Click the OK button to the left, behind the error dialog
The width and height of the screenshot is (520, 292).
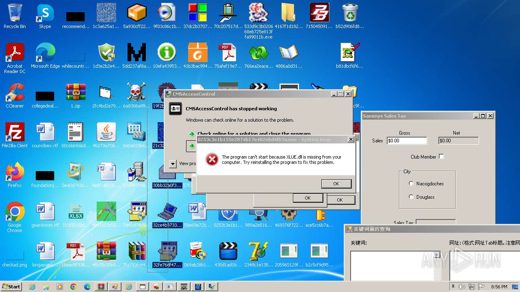tap(308, 198)
